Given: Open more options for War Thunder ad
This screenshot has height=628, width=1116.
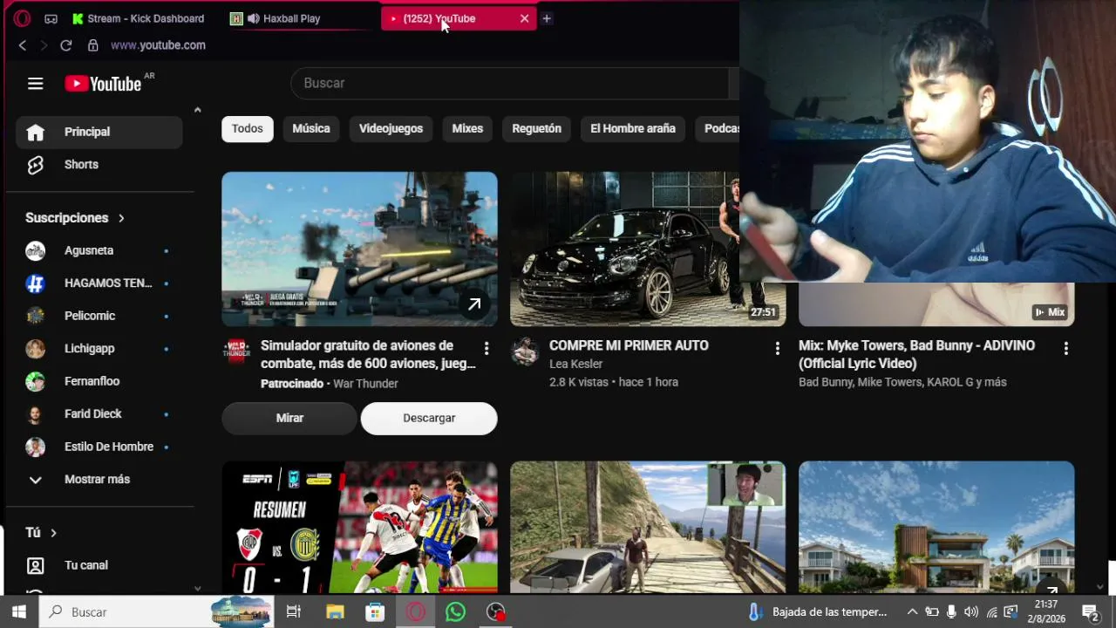Looking at the screenshot, I should tap(487, 349).
